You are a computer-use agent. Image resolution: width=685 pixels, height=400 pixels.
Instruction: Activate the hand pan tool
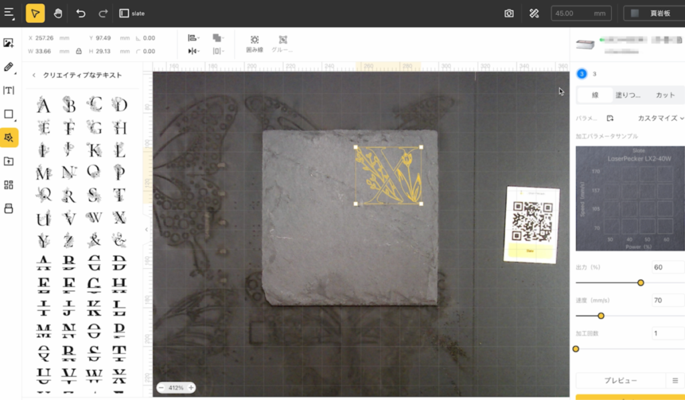[x=58, y=13]
